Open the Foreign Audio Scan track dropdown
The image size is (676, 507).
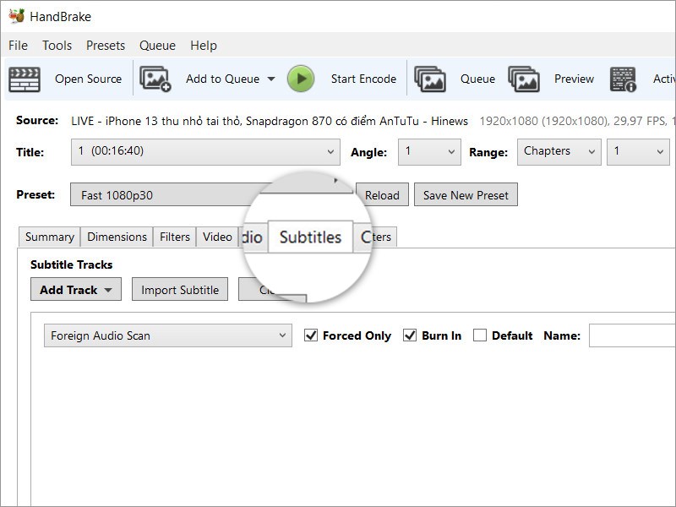167,335
